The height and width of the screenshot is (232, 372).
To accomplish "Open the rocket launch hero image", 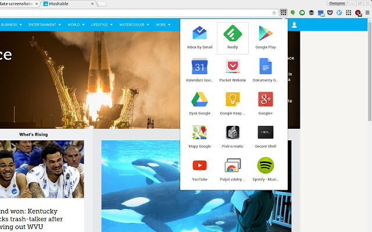I will tap(90, 80).
